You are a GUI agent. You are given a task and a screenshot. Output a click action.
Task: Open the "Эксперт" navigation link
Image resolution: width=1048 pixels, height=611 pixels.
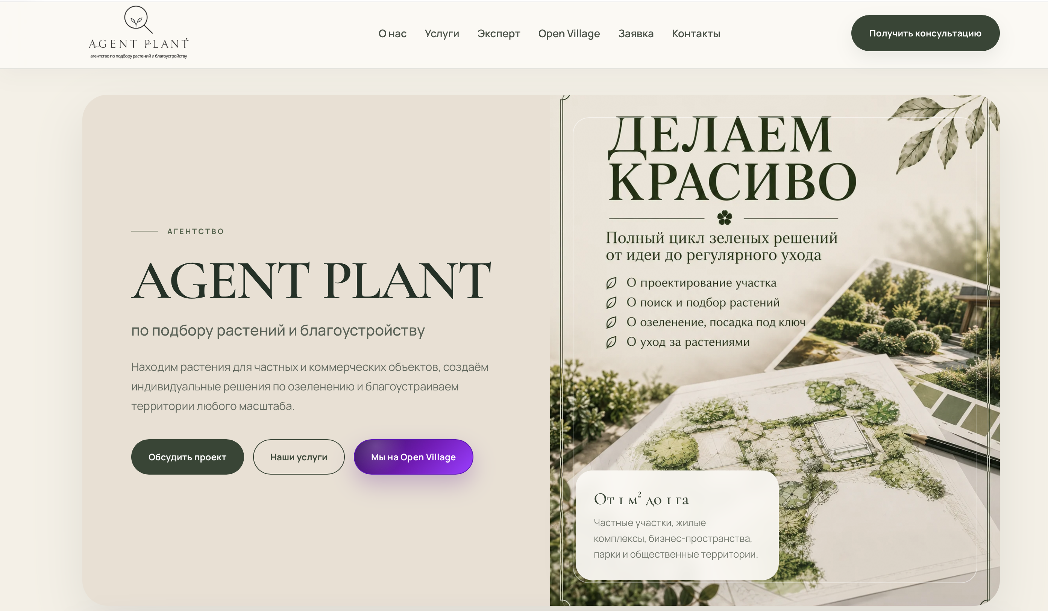(x=499, y=34)
